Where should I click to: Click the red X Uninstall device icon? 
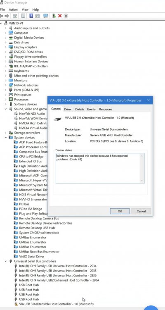point(60,16)
